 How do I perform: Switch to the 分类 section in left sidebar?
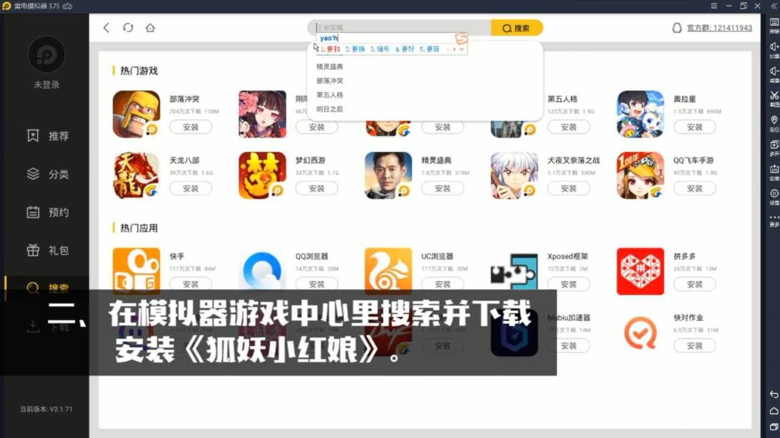tap(46, 174)
